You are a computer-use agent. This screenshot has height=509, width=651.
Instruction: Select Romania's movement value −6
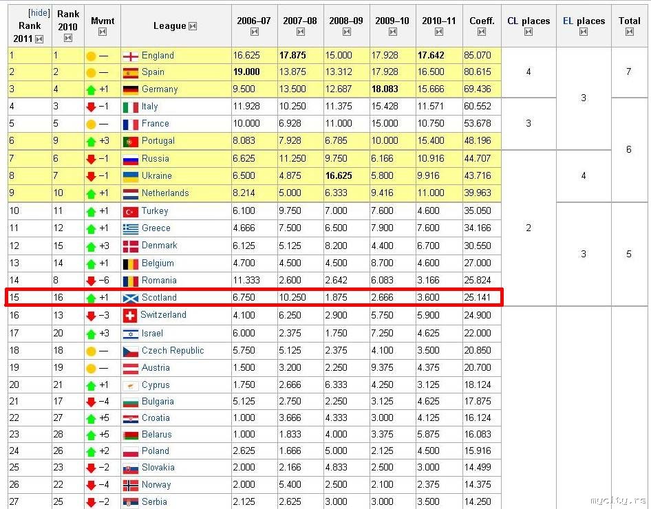(x=104, y=281)
